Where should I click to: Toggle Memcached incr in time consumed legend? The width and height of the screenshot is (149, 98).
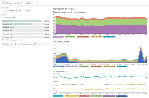(96, 37)
